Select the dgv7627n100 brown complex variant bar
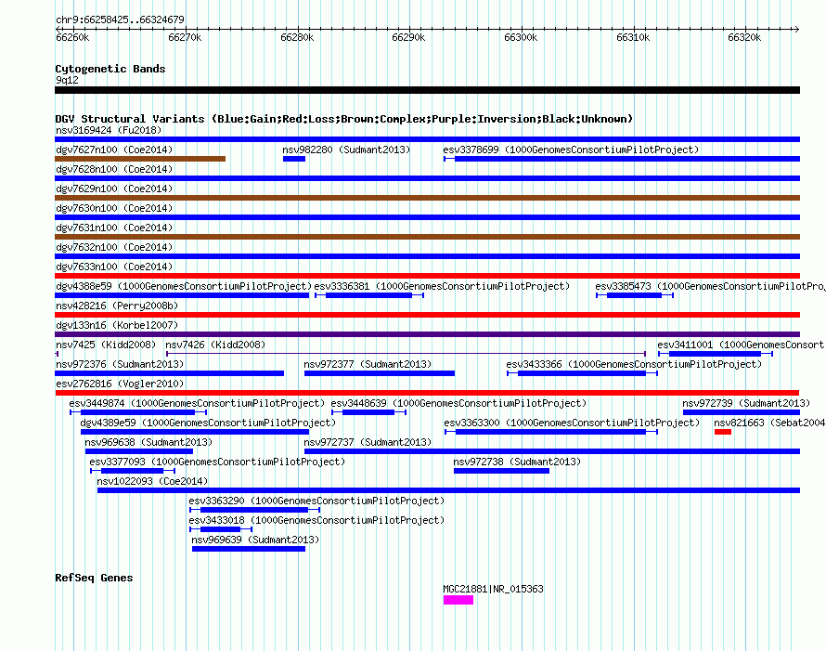 point(140,159)
